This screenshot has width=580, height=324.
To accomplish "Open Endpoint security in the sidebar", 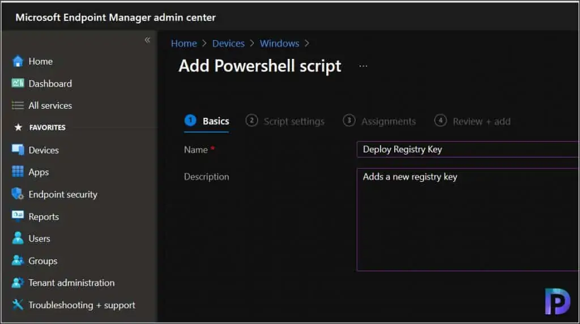I will (x=63, y=194).
